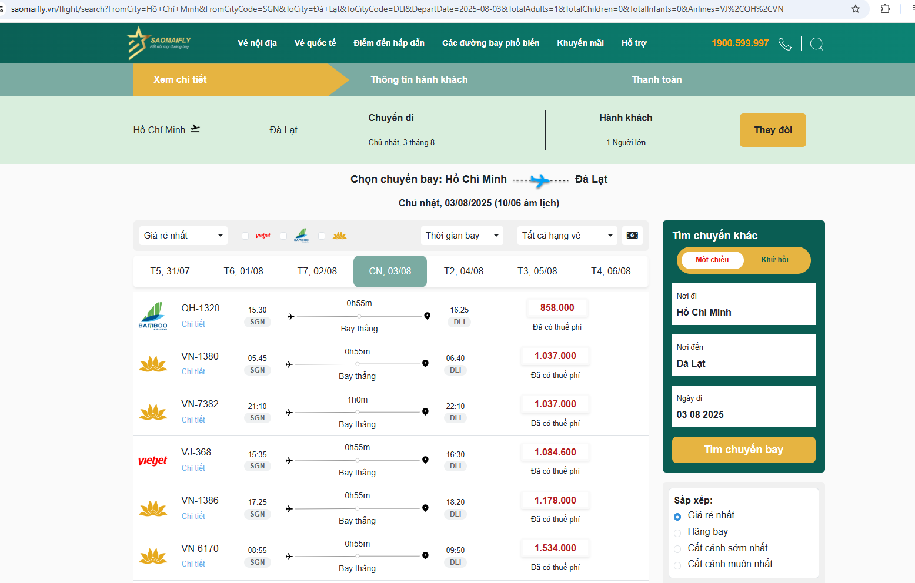Open Chi tiết link for VN-1380

coord(193,371)
